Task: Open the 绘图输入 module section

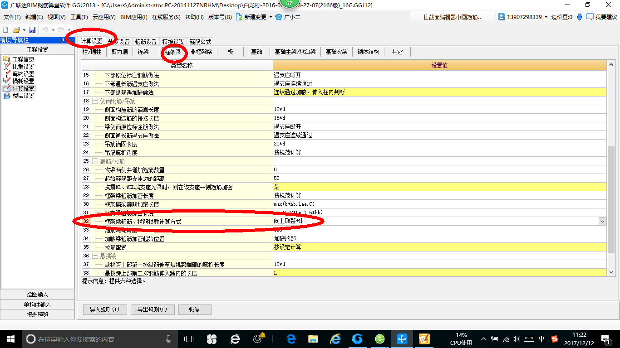Action: point(38,295)
